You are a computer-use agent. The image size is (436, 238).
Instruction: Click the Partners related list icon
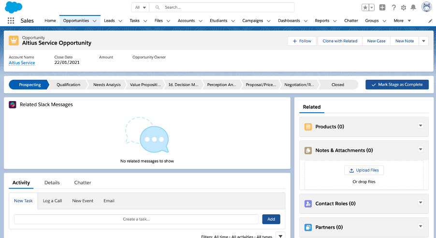pyautogui.click(x=308, y=227)
